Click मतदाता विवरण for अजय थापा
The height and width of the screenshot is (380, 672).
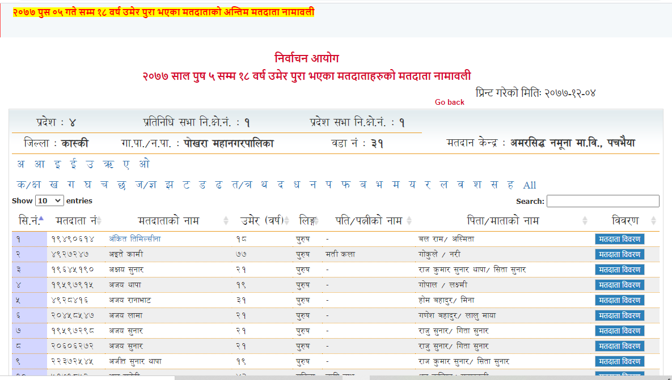[619, 285]
